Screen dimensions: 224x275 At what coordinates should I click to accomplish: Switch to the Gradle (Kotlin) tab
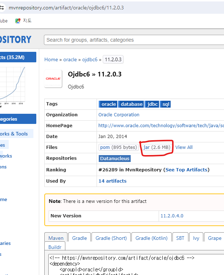[x=151, y=238]
